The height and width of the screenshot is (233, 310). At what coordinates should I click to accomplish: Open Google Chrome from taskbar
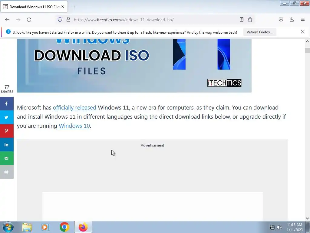[64, 227]
